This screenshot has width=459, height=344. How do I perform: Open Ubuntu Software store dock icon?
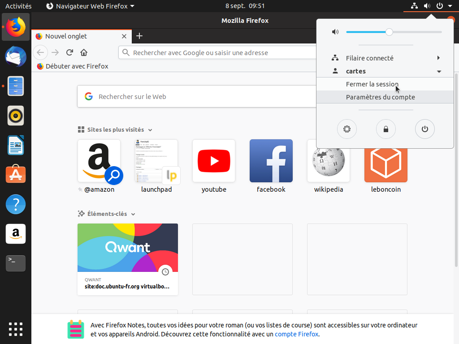point(16,175)
